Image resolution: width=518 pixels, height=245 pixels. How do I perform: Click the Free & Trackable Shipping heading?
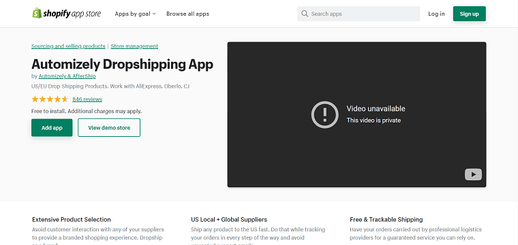386,220
